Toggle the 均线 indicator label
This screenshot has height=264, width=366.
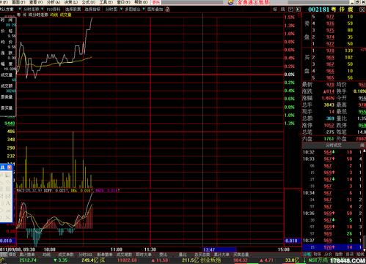coord(54,15)
